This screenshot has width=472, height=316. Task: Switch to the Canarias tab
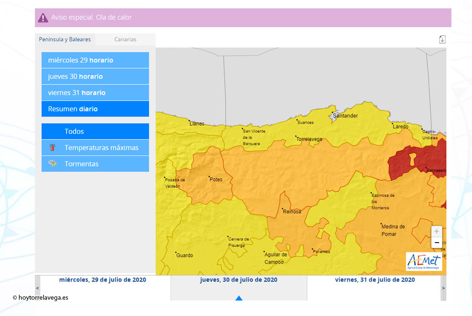[125, 39]
